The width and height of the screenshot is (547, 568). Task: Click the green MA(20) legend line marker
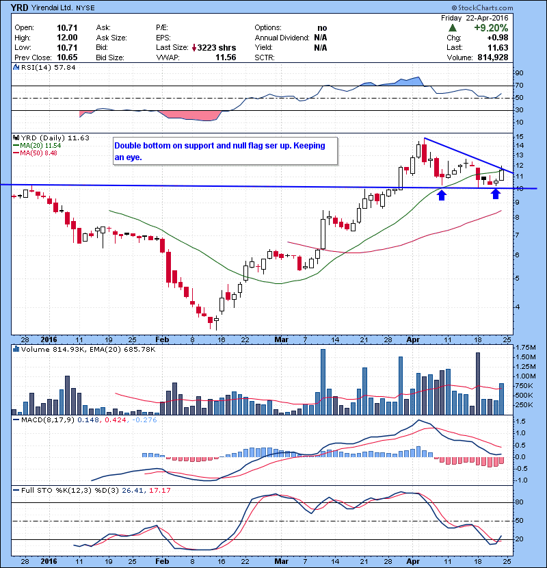(x=16, y=146)
